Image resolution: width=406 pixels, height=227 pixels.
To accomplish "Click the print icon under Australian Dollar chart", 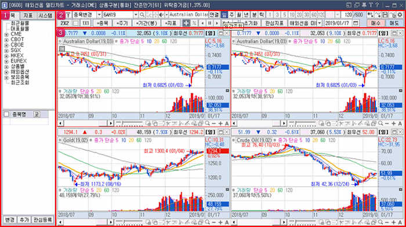I will pos(201,123).
